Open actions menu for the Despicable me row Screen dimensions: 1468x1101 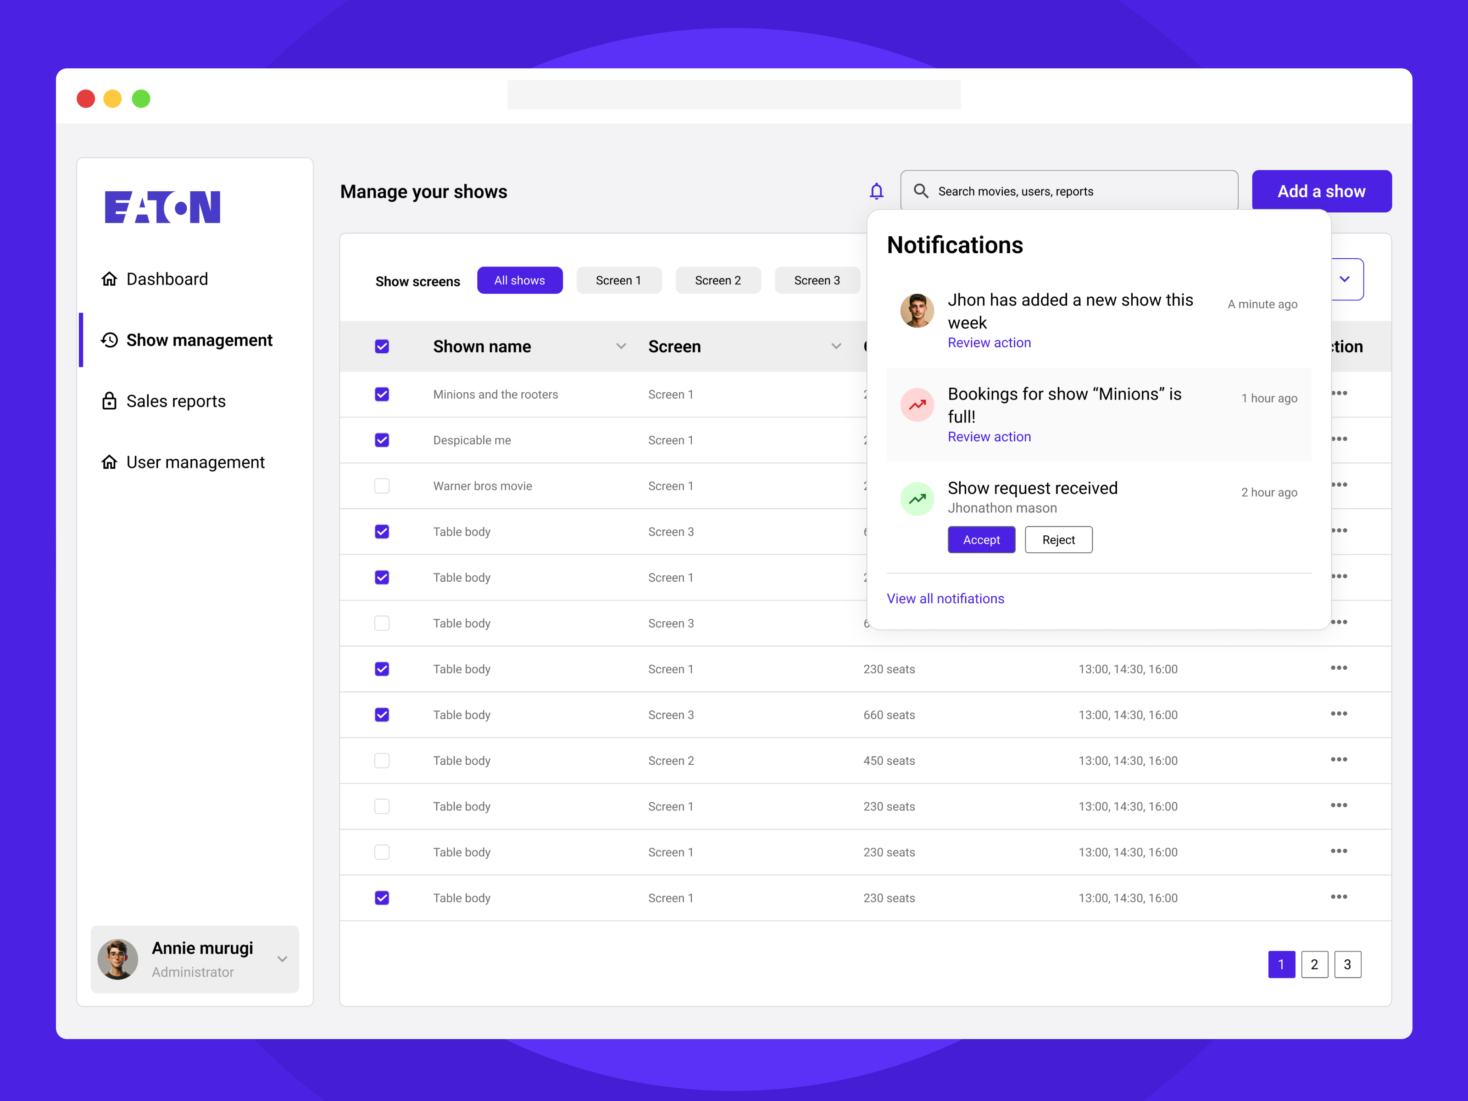1339,439
